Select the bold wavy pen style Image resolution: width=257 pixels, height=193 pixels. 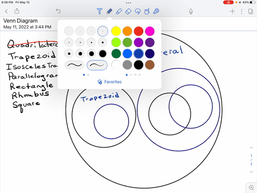coord(74,65)
